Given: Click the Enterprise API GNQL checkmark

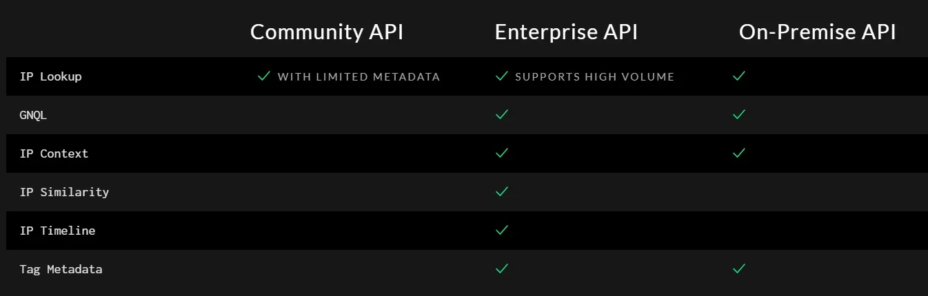Looking at the screenshot, I should 502,115.
